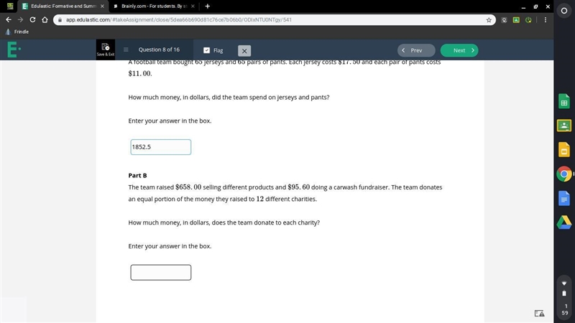The image size is (575, 323).
Task: Switch to the Brainly.com browser tab
Action: tap(154, 6)
